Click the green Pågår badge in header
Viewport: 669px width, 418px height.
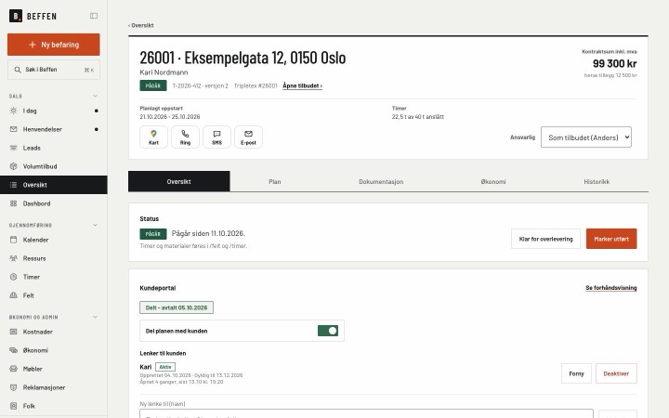[x=152, y=85]
